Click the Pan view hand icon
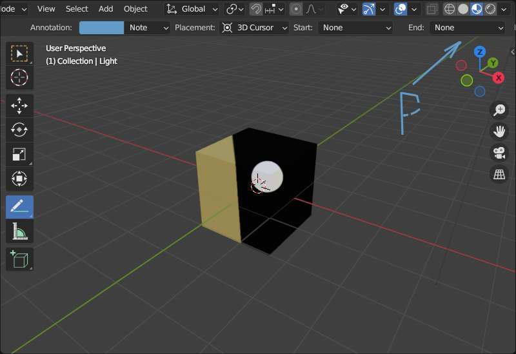Image resolution: width=516 pixels, height=354 pixels. [x=499, y=132]
